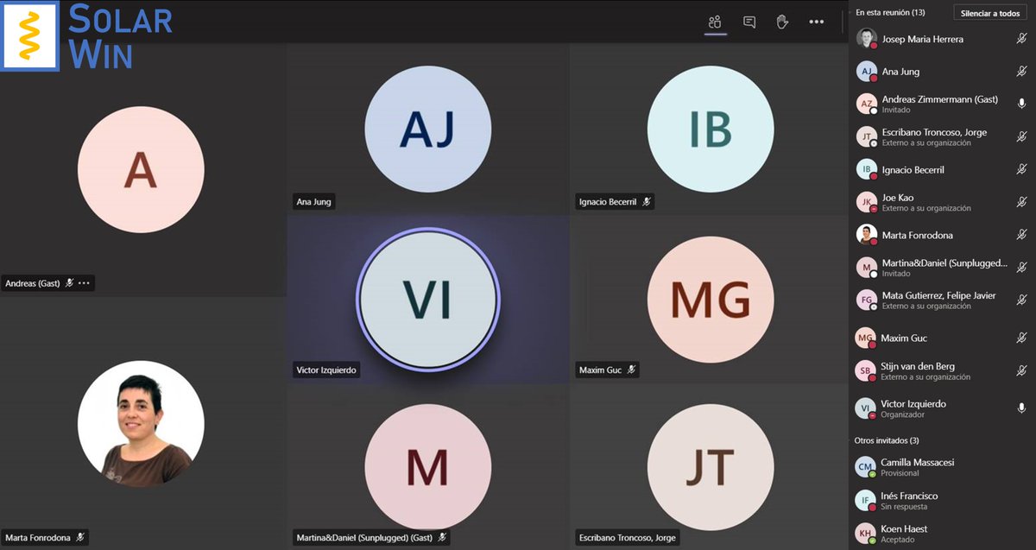Click Joe Kao's muted mic icon
The height and width of the screenshot is (550, 1036).
pos(1021,202)
